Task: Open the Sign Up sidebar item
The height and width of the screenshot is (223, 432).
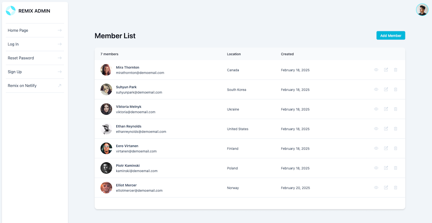Action: coord(35,72)
